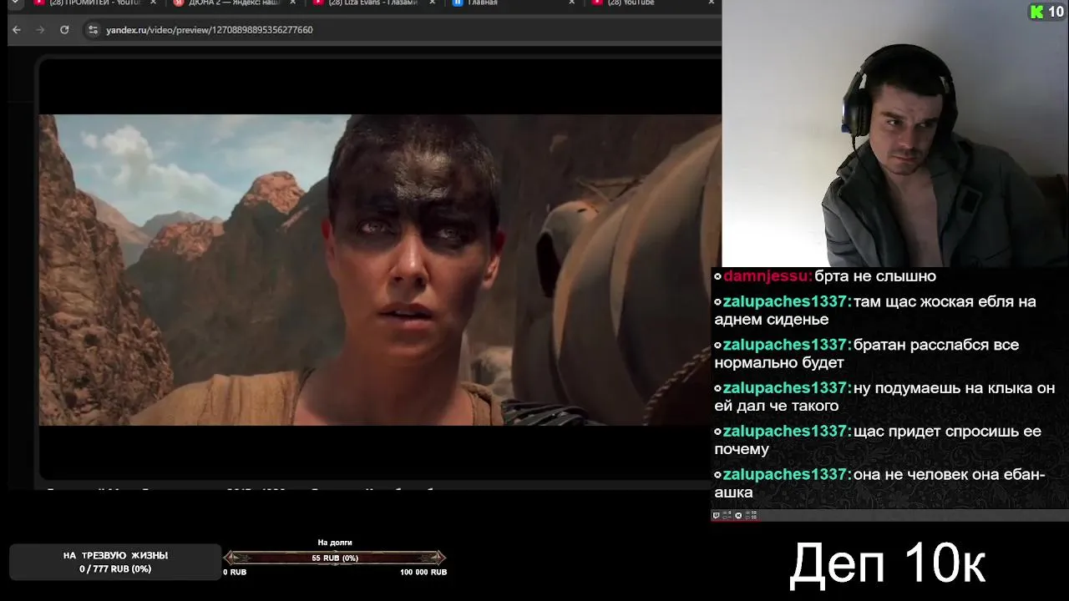
Task: Click the '100 000 RUB' goal label
Action: [423, 573]
